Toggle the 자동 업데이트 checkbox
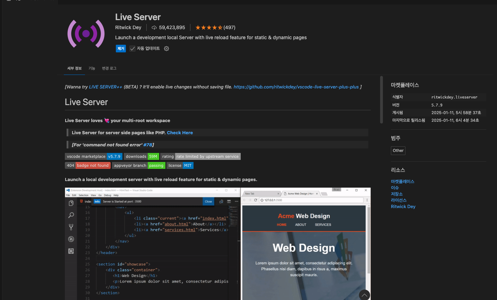The image size is (497, 300). point(132,49)
